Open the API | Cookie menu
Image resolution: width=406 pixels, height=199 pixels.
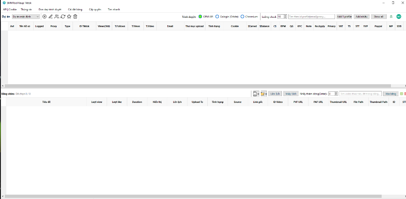tap(10, 9)
